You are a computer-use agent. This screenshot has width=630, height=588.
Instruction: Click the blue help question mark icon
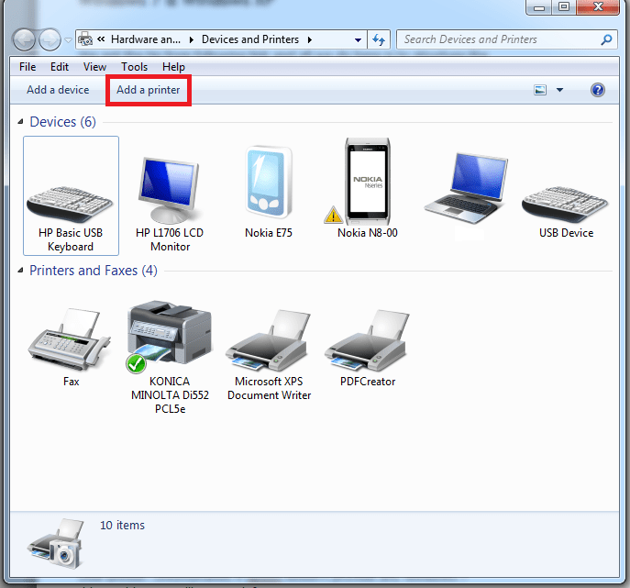click(x=598, y=90)
